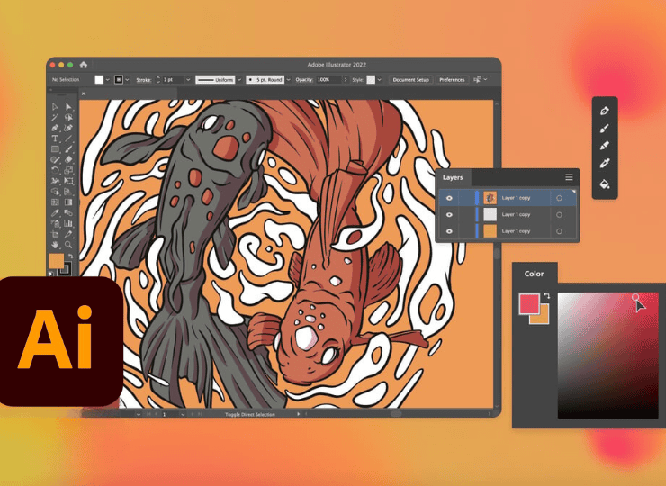Select the Shaper tool
Image resolution: width=666 pixels, height=486 pixels.
pos(55,159)
